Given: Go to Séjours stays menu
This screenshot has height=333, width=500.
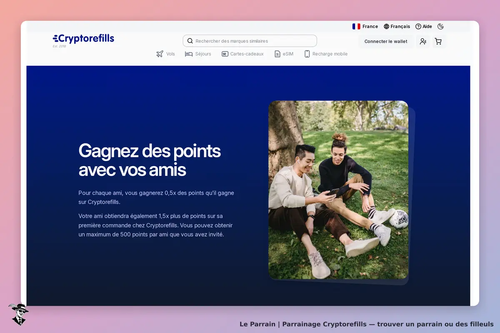Looking at the screenshot, I should pos(198,54).
